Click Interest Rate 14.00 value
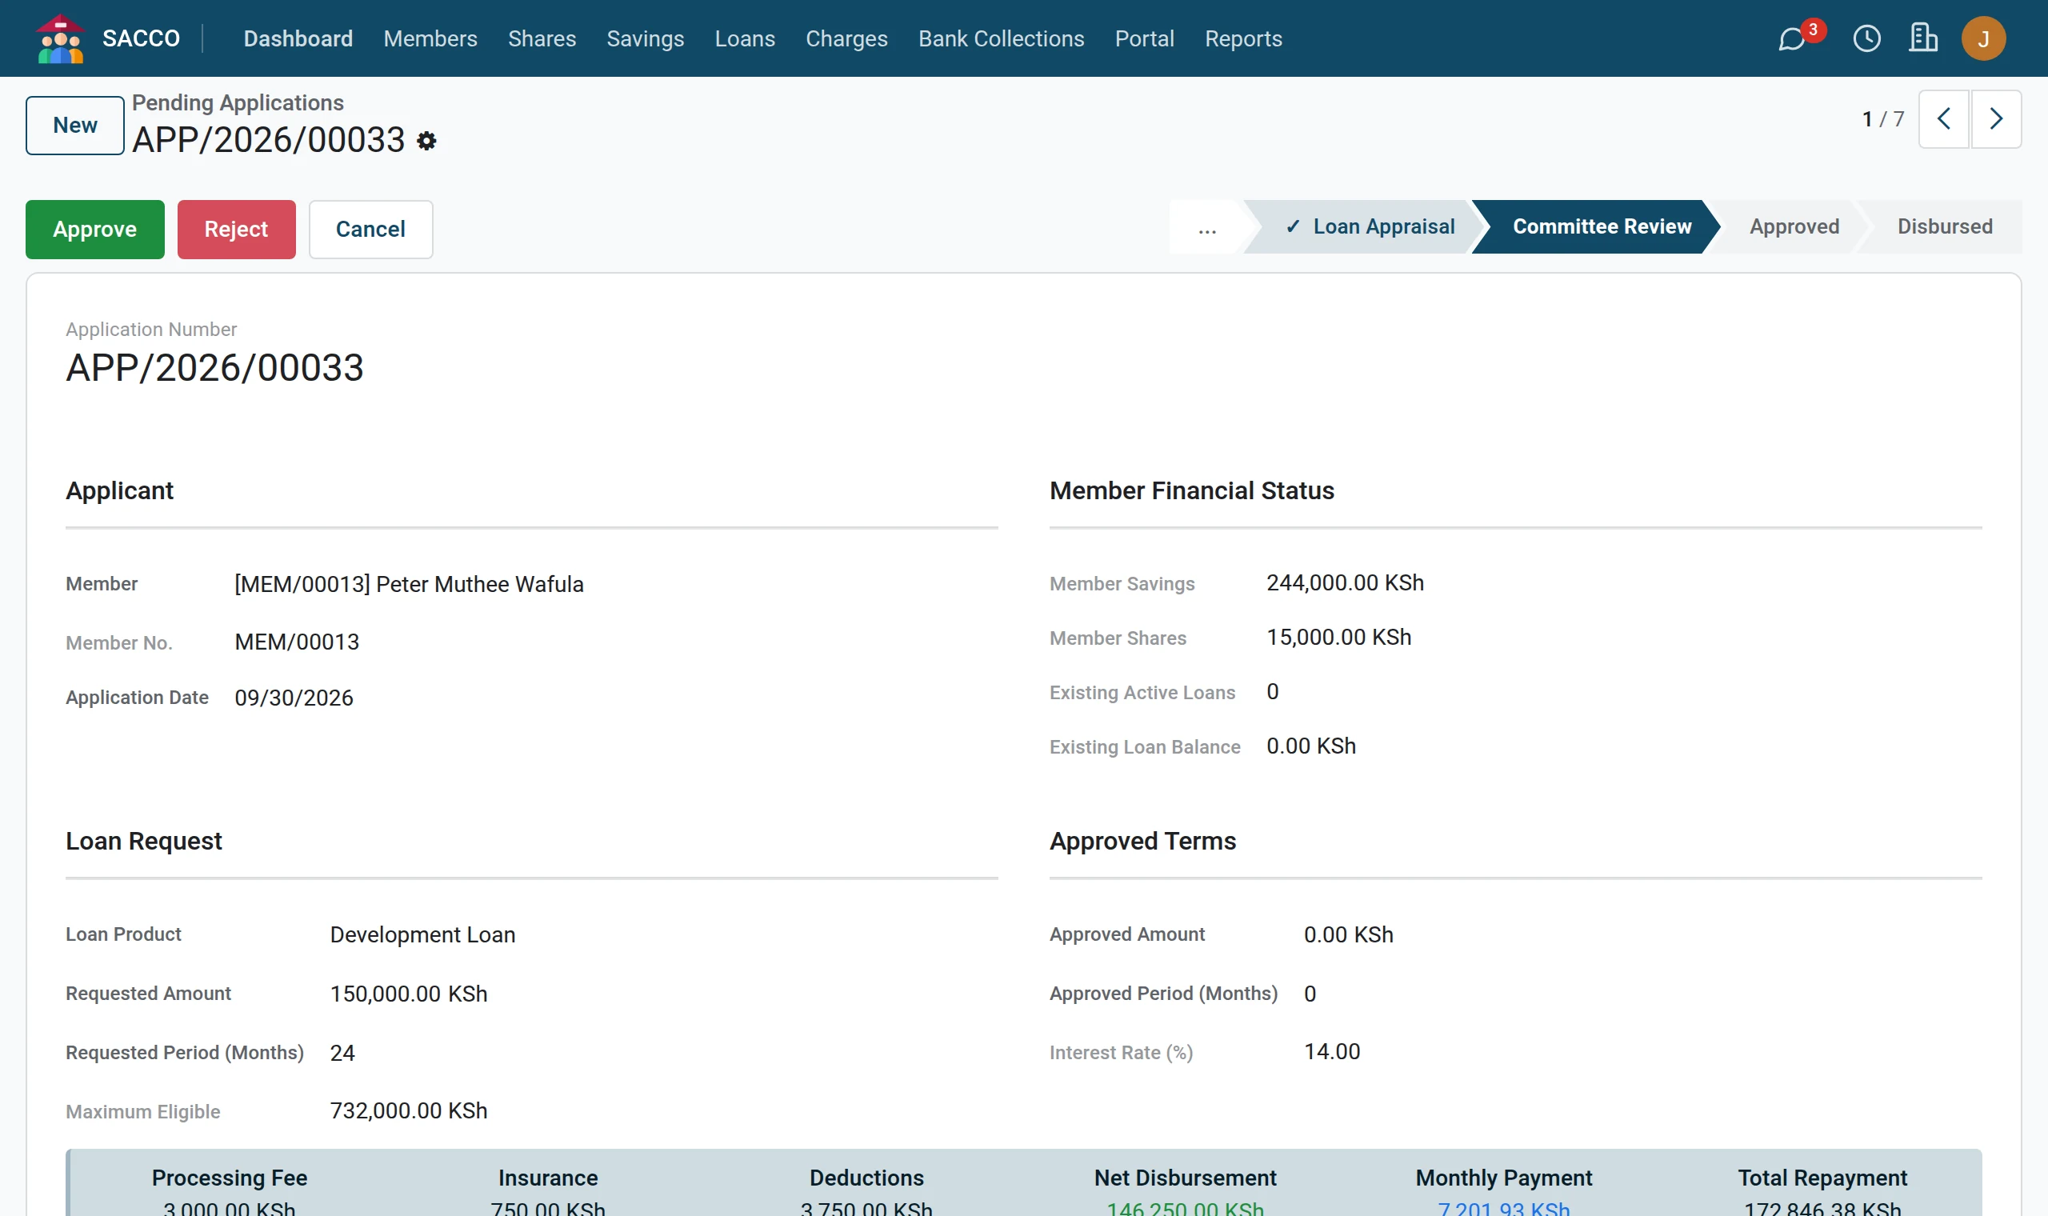2048x1216 pixels. 1332,1052
